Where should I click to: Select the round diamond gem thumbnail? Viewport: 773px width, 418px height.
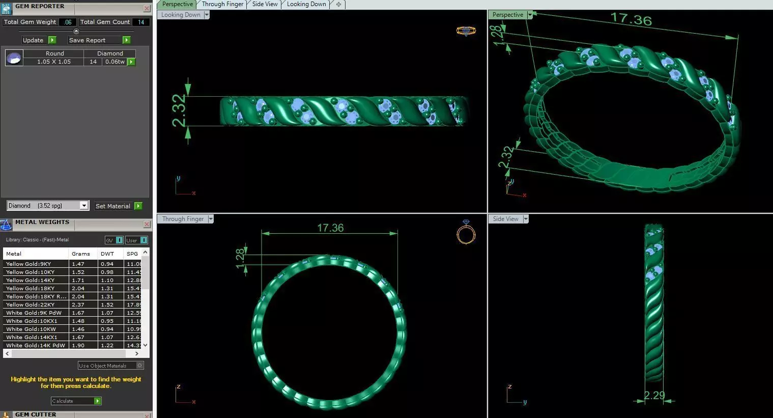point(14,58)
